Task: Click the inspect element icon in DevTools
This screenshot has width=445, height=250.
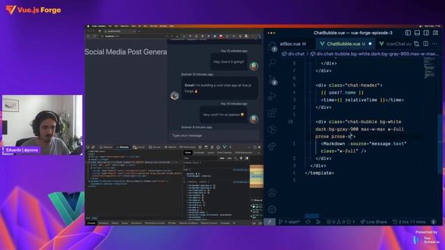Action: click(x=88, y=147)
